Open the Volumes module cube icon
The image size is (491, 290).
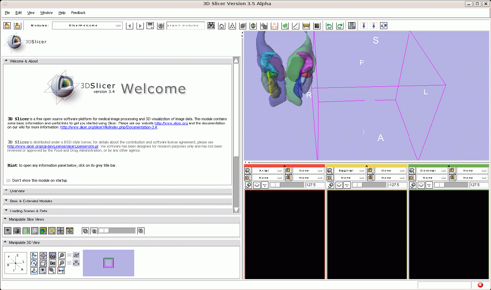click(x=243, y=26)
